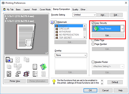Click the document with clock icon
The height and width of the screenshot is (94, 129).
click(35, 74)
